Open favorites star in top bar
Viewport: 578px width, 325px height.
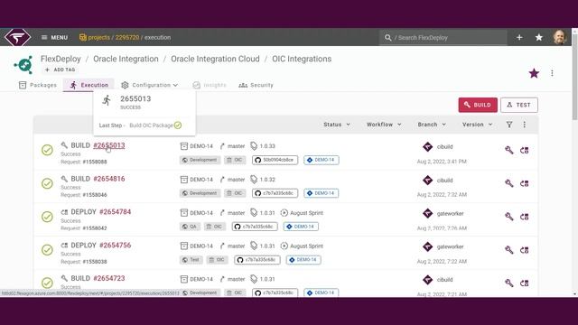(539, 37)
